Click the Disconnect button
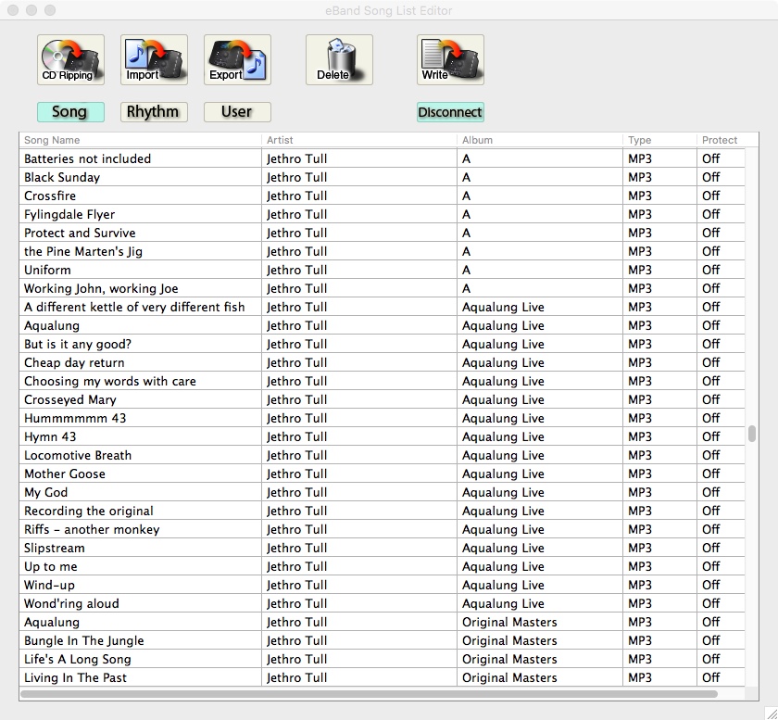This screenshot has height=720, width=778. coord(450,112)
